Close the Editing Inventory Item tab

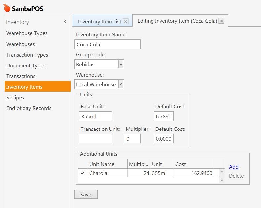coord(221,21)
